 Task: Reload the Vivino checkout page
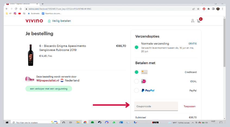pos(16,9)
